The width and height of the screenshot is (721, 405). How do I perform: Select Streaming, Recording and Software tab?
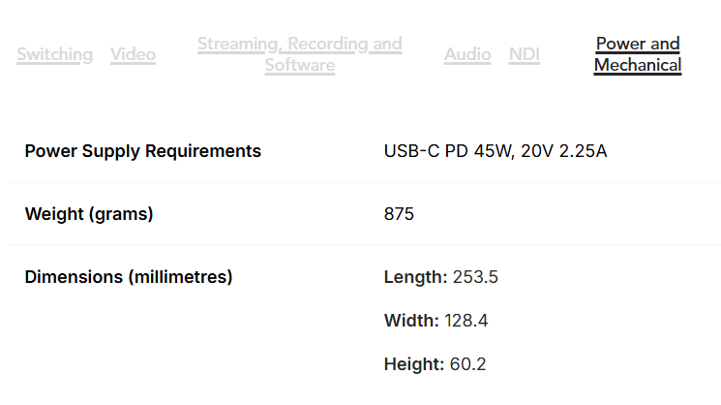coord(300,54)
